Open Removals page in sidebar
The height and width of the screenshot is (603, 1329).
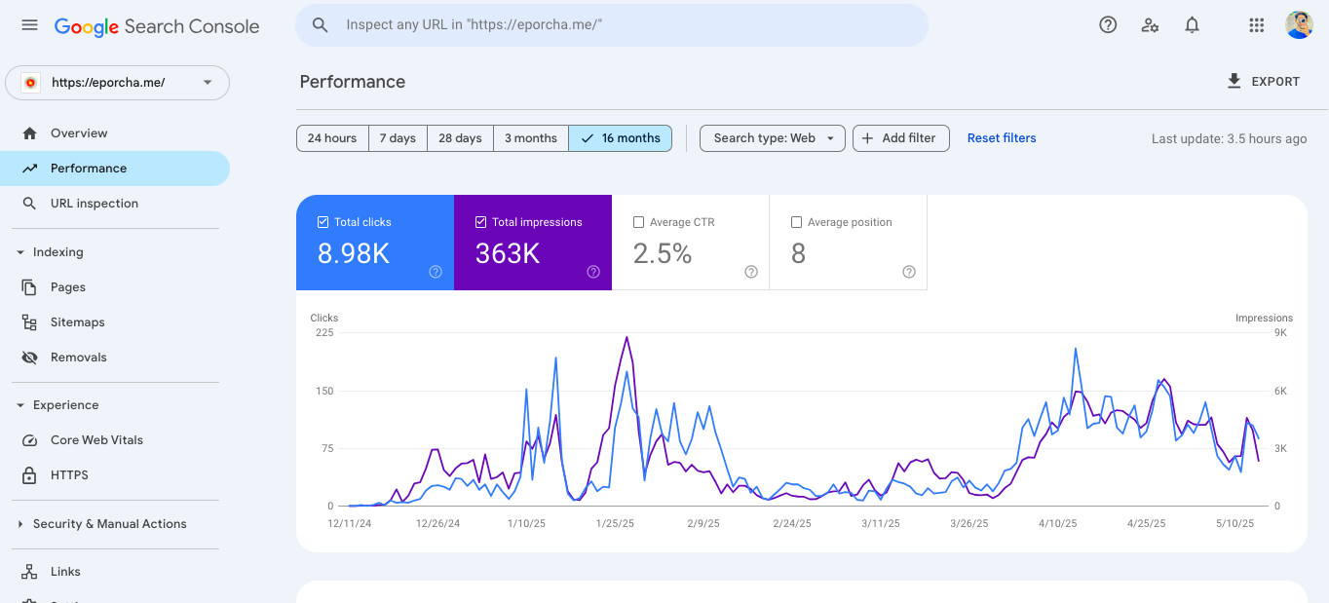(115, 358)
